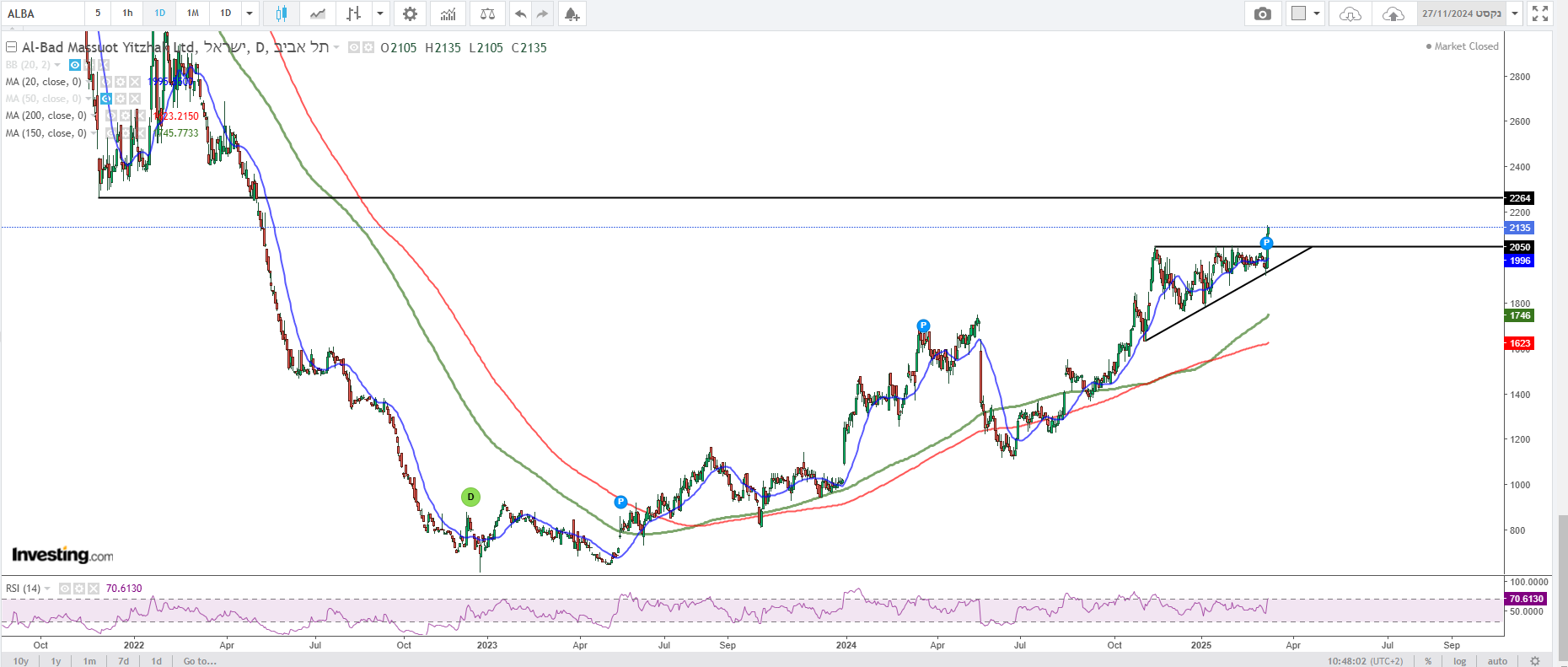Set the bottom date range to 1d

[x=156, y=661]
